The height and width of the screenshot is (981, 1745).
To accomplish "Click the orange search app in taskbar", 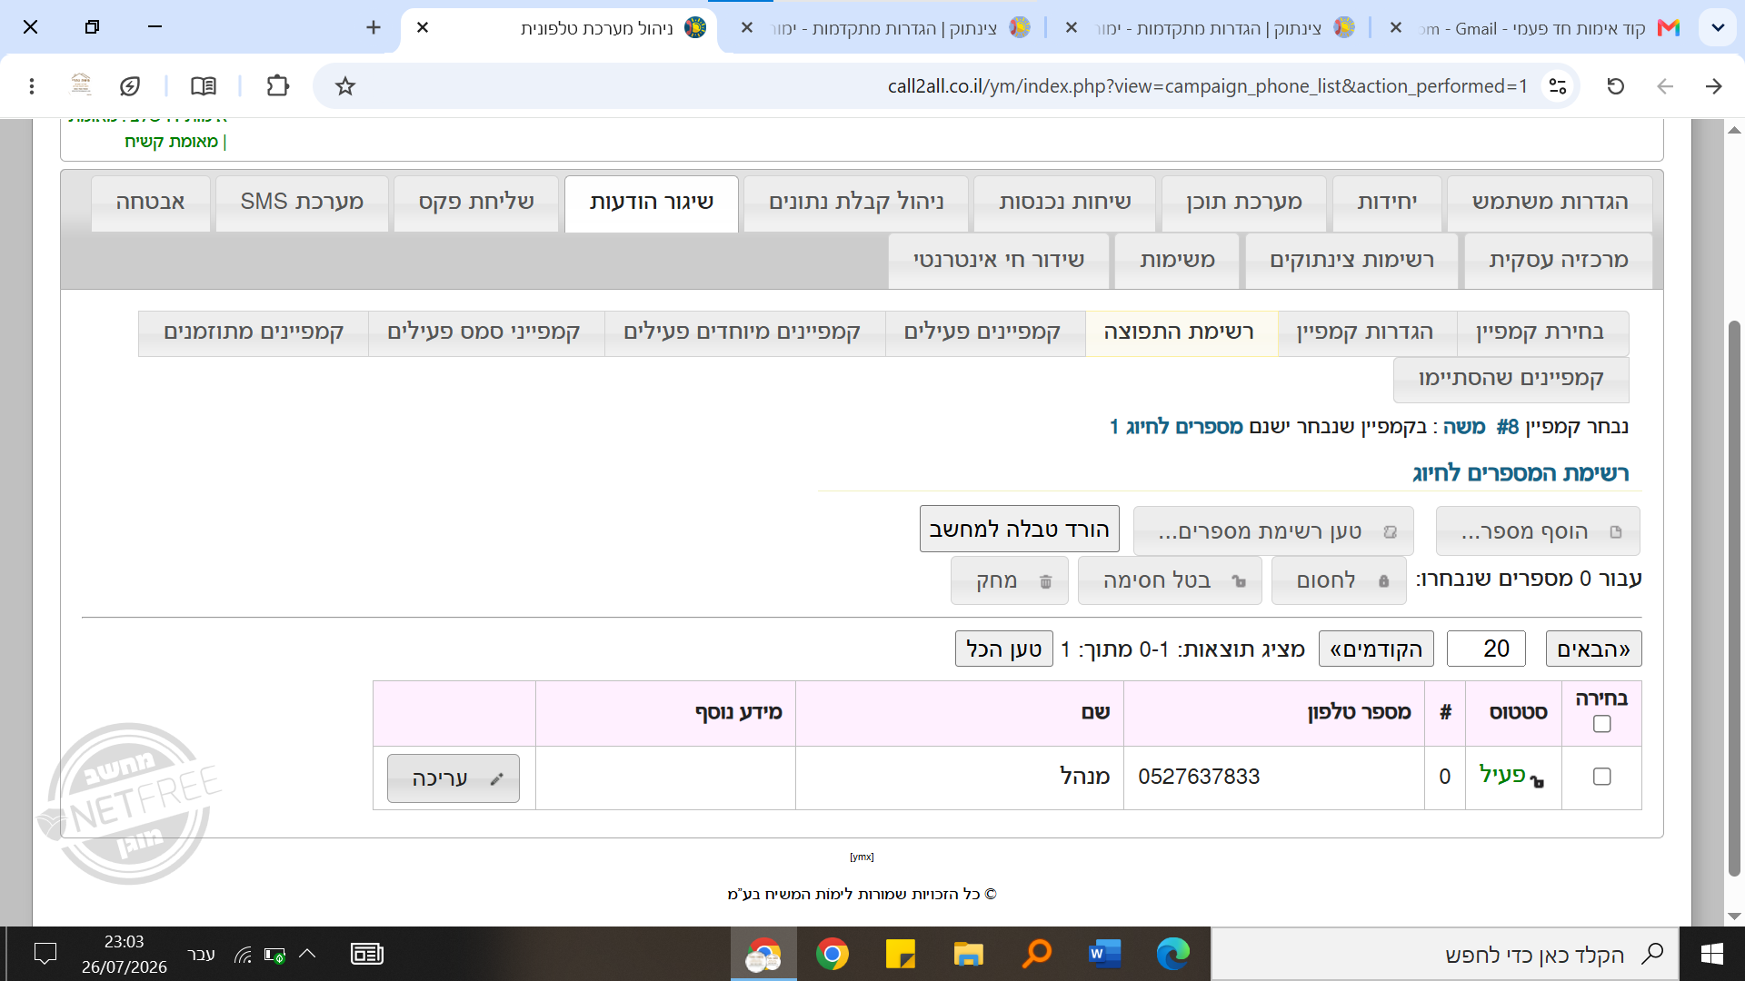I will [x=1036, y=954].
